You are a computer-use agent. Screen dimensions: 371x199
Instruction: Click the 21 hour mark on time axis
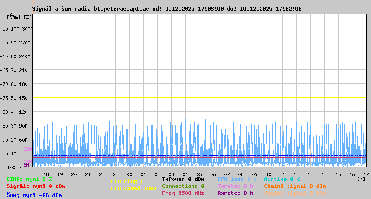pyautogui.click(x=88, y=174)
